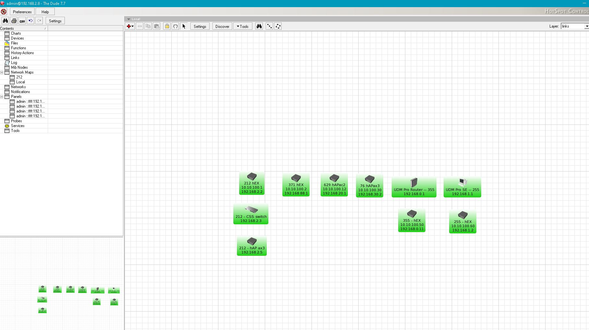
Task: Click the binoculars find icon in map toolbar
Action: [x=259, y=26]
